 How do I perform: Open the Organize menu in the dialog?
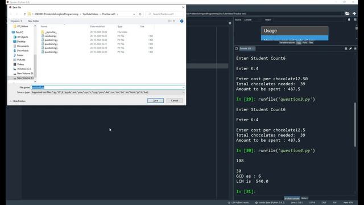16,21
